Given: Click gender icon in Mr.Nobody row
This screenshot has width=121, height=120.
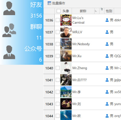Looking at the screenshot, I should [x=107, y=44].
